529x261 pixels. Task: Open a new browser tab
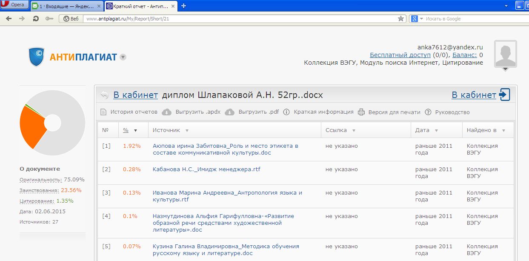coord(184,6)
